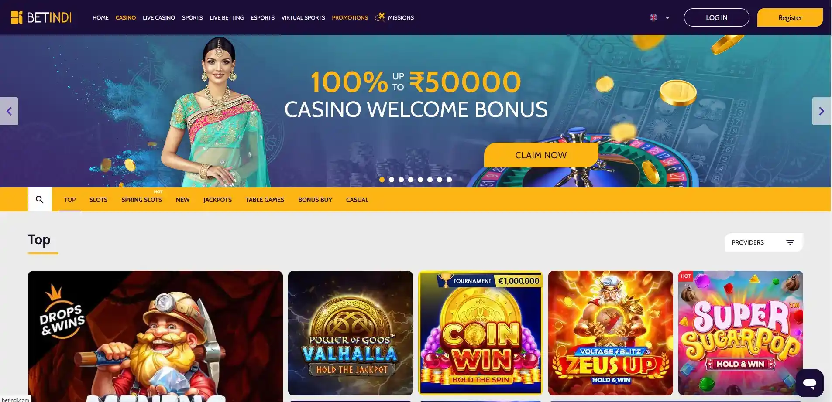
Task: Open the Zeus Up game thumbnail
Action: tap(611, 333)
